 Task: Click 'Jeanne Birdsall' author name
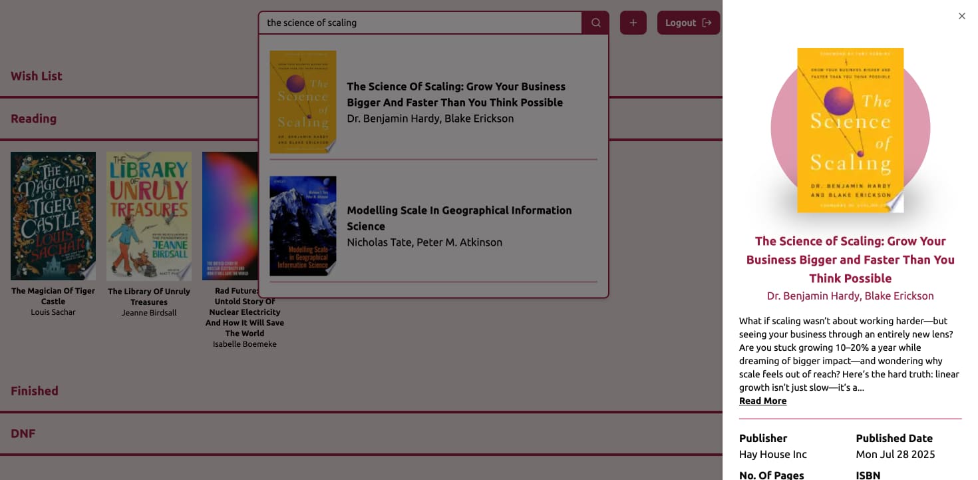click(x=149, y=313)
